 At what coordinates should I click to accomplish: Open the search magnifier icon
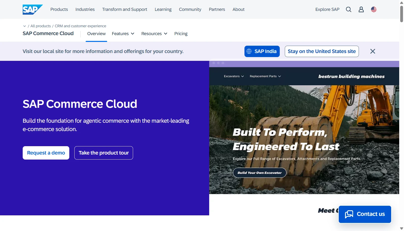(349, 9)
